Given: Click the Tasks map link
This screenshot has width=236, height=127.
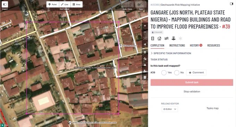Looking at the screenshot, I should 212,108.
